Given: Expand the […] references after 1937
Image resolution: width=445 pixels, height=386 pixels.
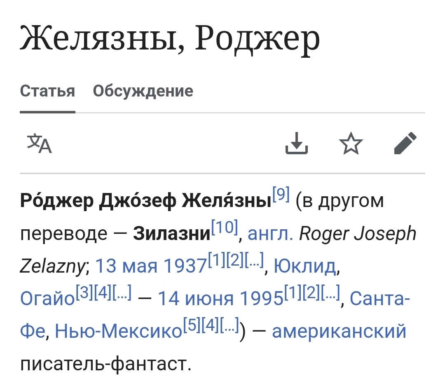Looking at the screenshot, I should 254,260.
